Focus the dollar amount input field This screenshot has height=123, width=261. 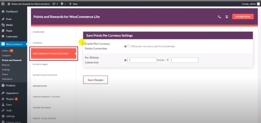[184, 60]
